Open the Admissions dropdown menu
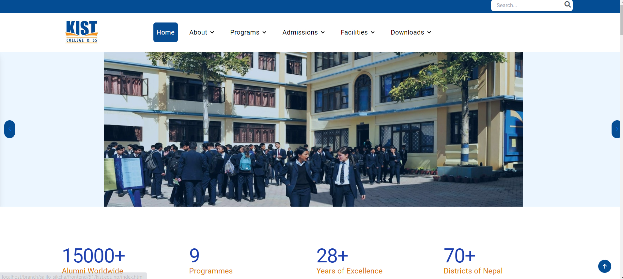 [303, 32]
